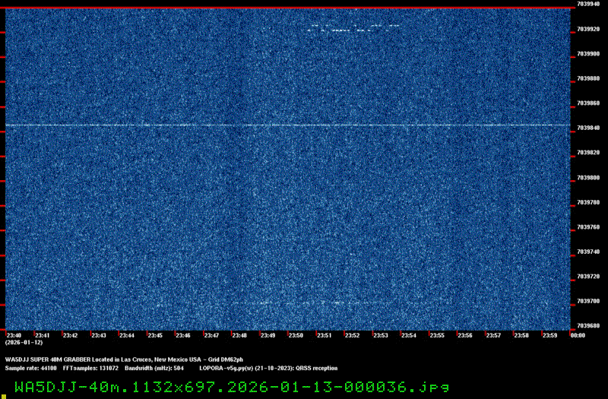608x399 pixels.
Task: Click the 7039900 frequency label
Action: click(x=588, y=54)
